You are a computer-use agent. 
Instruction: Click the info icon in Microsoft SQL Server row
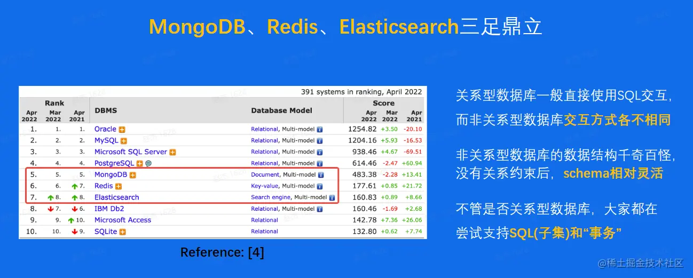[x=320, y=152]
